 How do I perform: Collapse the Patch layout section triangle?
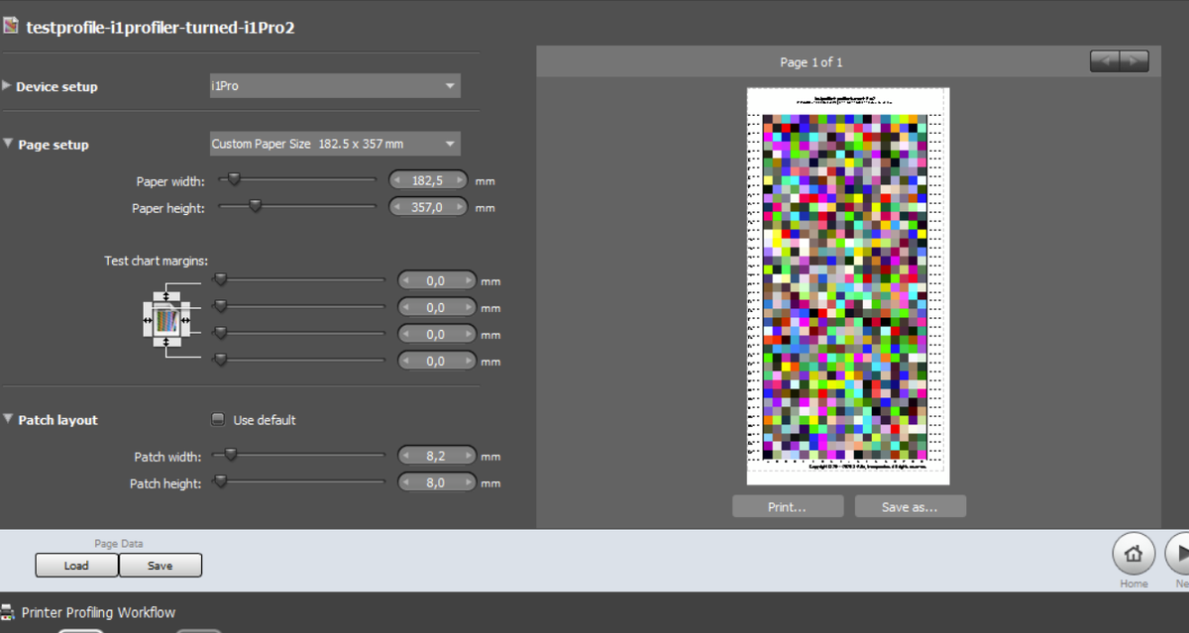coord(8,419)
